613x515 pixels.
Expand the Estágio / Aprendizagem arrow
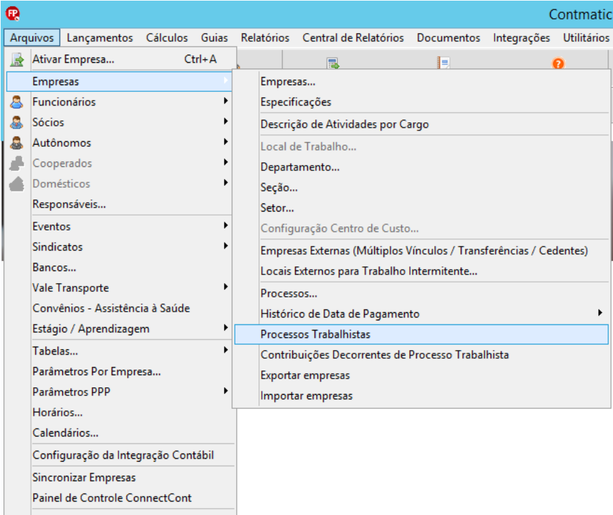pos(226,328)
